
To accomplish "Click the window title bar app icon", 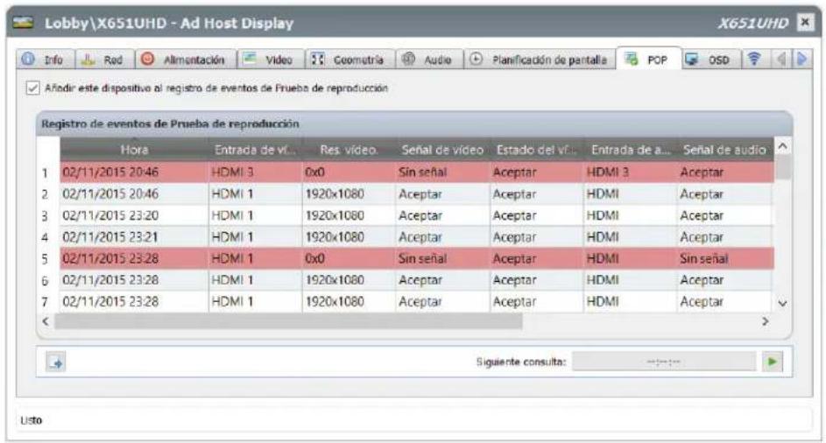I will (x=23, y=23).
